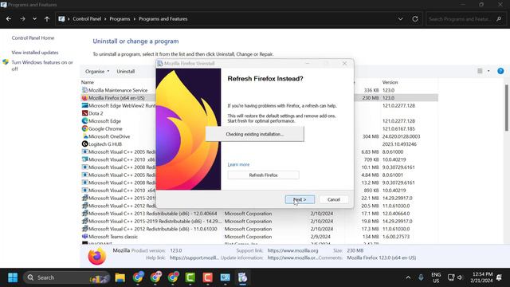Screen dimensions: 510x287
Task: Open the green Camtasia taskbar icon
Action: (x=190, y=277)
